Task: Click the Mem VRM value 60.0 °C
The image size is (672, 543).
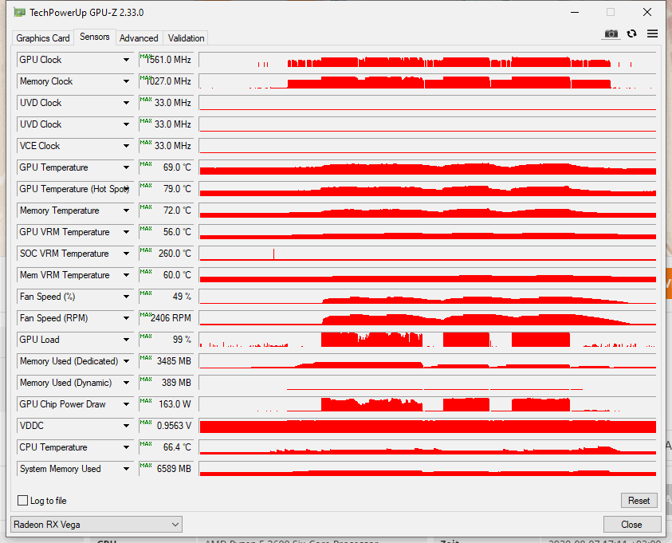Action: [x=167, y=275]
